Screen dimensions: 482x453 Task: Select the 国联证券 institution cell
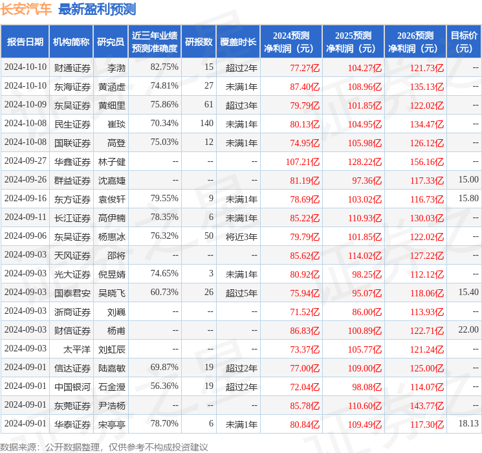[72, 143]
